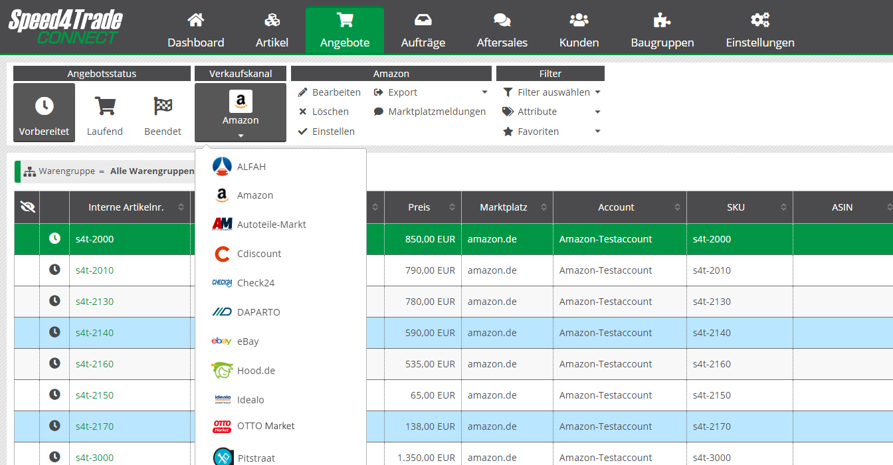Open the Artikel cubes icon
Screen dimensions: 893x465
pos(272,20)
